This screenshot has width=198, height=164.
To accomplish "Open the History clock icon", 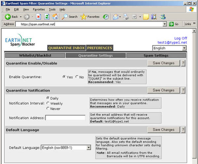I will (x=106, y=17).
